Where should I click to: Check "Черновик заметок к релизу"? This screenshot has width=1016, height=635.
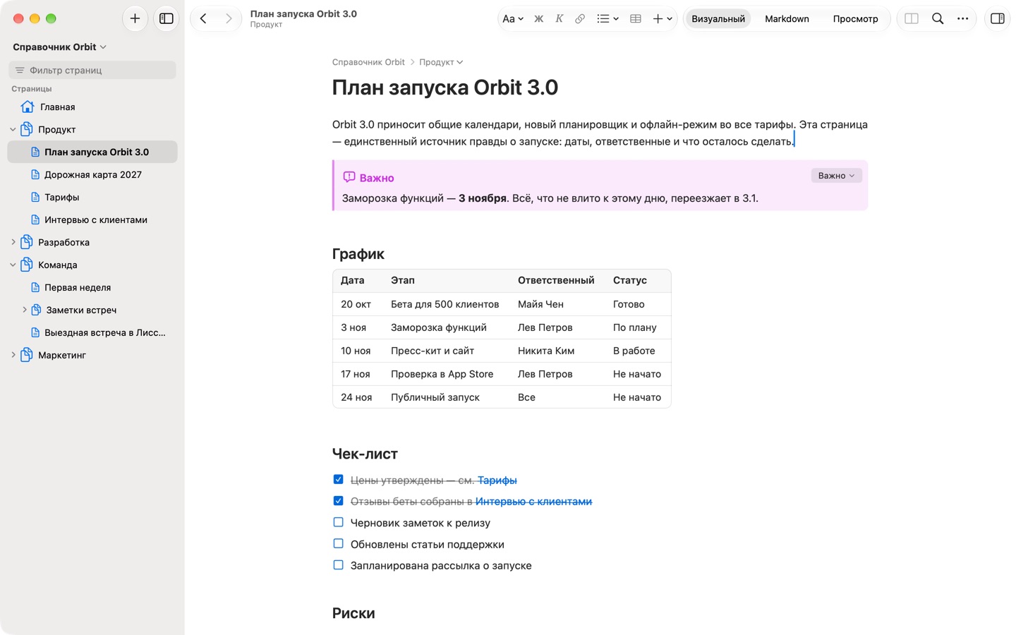click(338, 523)
